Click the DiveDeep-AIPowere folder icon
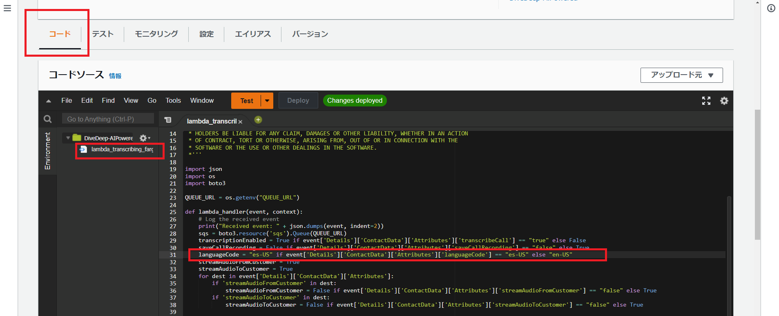Screen dimensions: 779x316 tap(77, 138)
